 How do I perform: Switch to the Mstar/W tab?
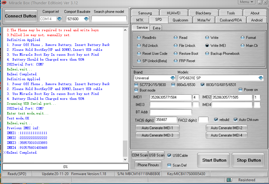[x=204, y=20]
